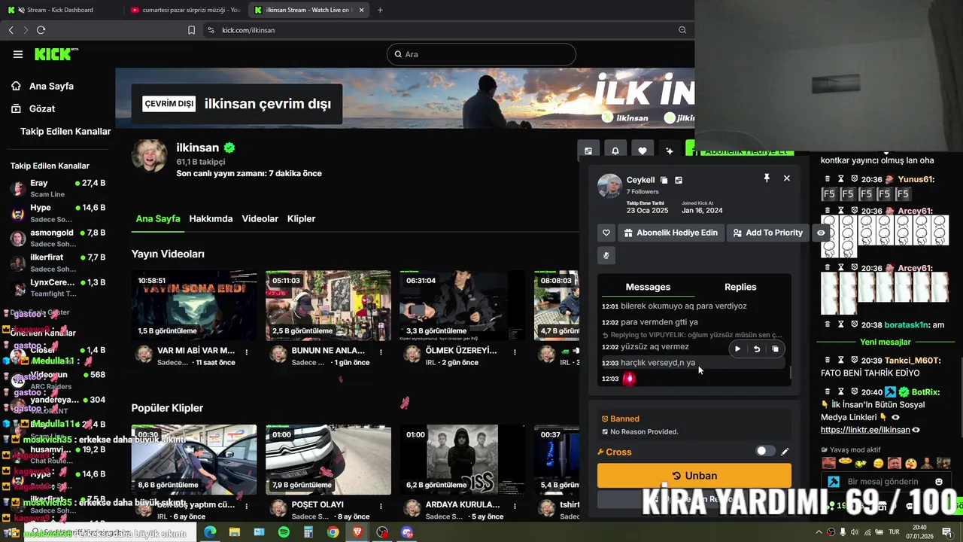Switch to the YouTube browser tab
The height and width of the screenshot is (542, 963).
pos(184,10)
